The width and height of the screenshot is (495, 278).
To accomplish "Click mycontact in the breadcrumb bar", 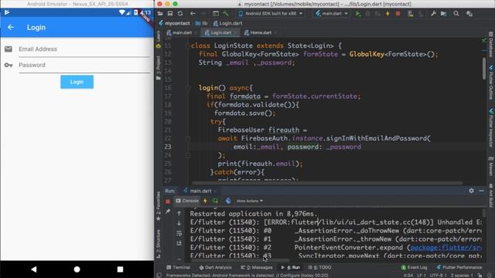I will point(174,23).
